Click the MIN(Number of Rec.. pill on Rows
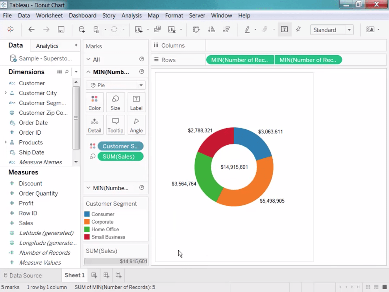This screenshot has width=389, height=292. click(240, 60)
